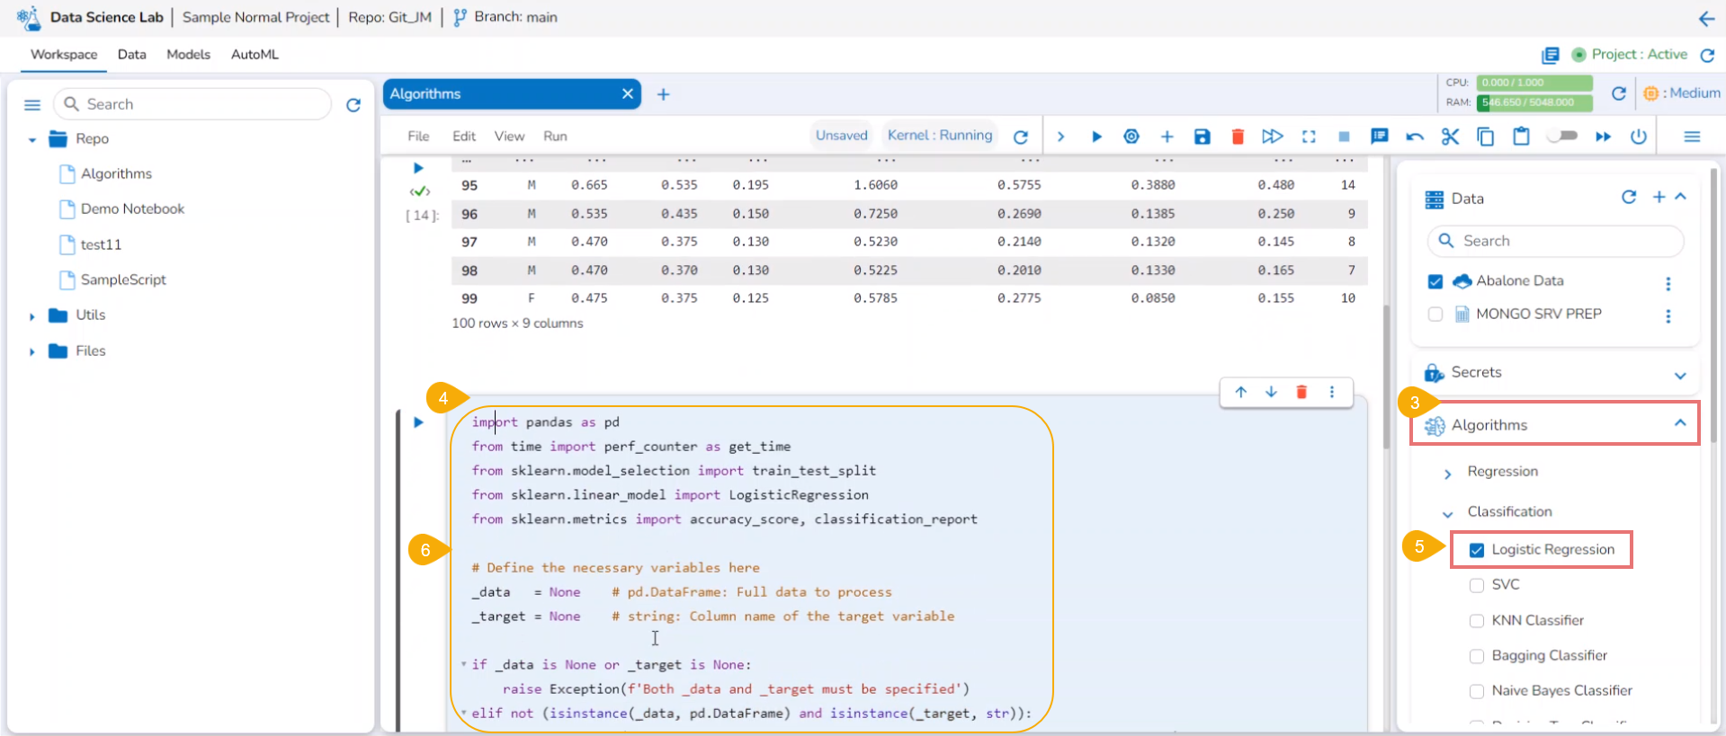Click the Fullscreen icon in toolbar
This screenshot has height=736, width=1726.
point(1309,137)
